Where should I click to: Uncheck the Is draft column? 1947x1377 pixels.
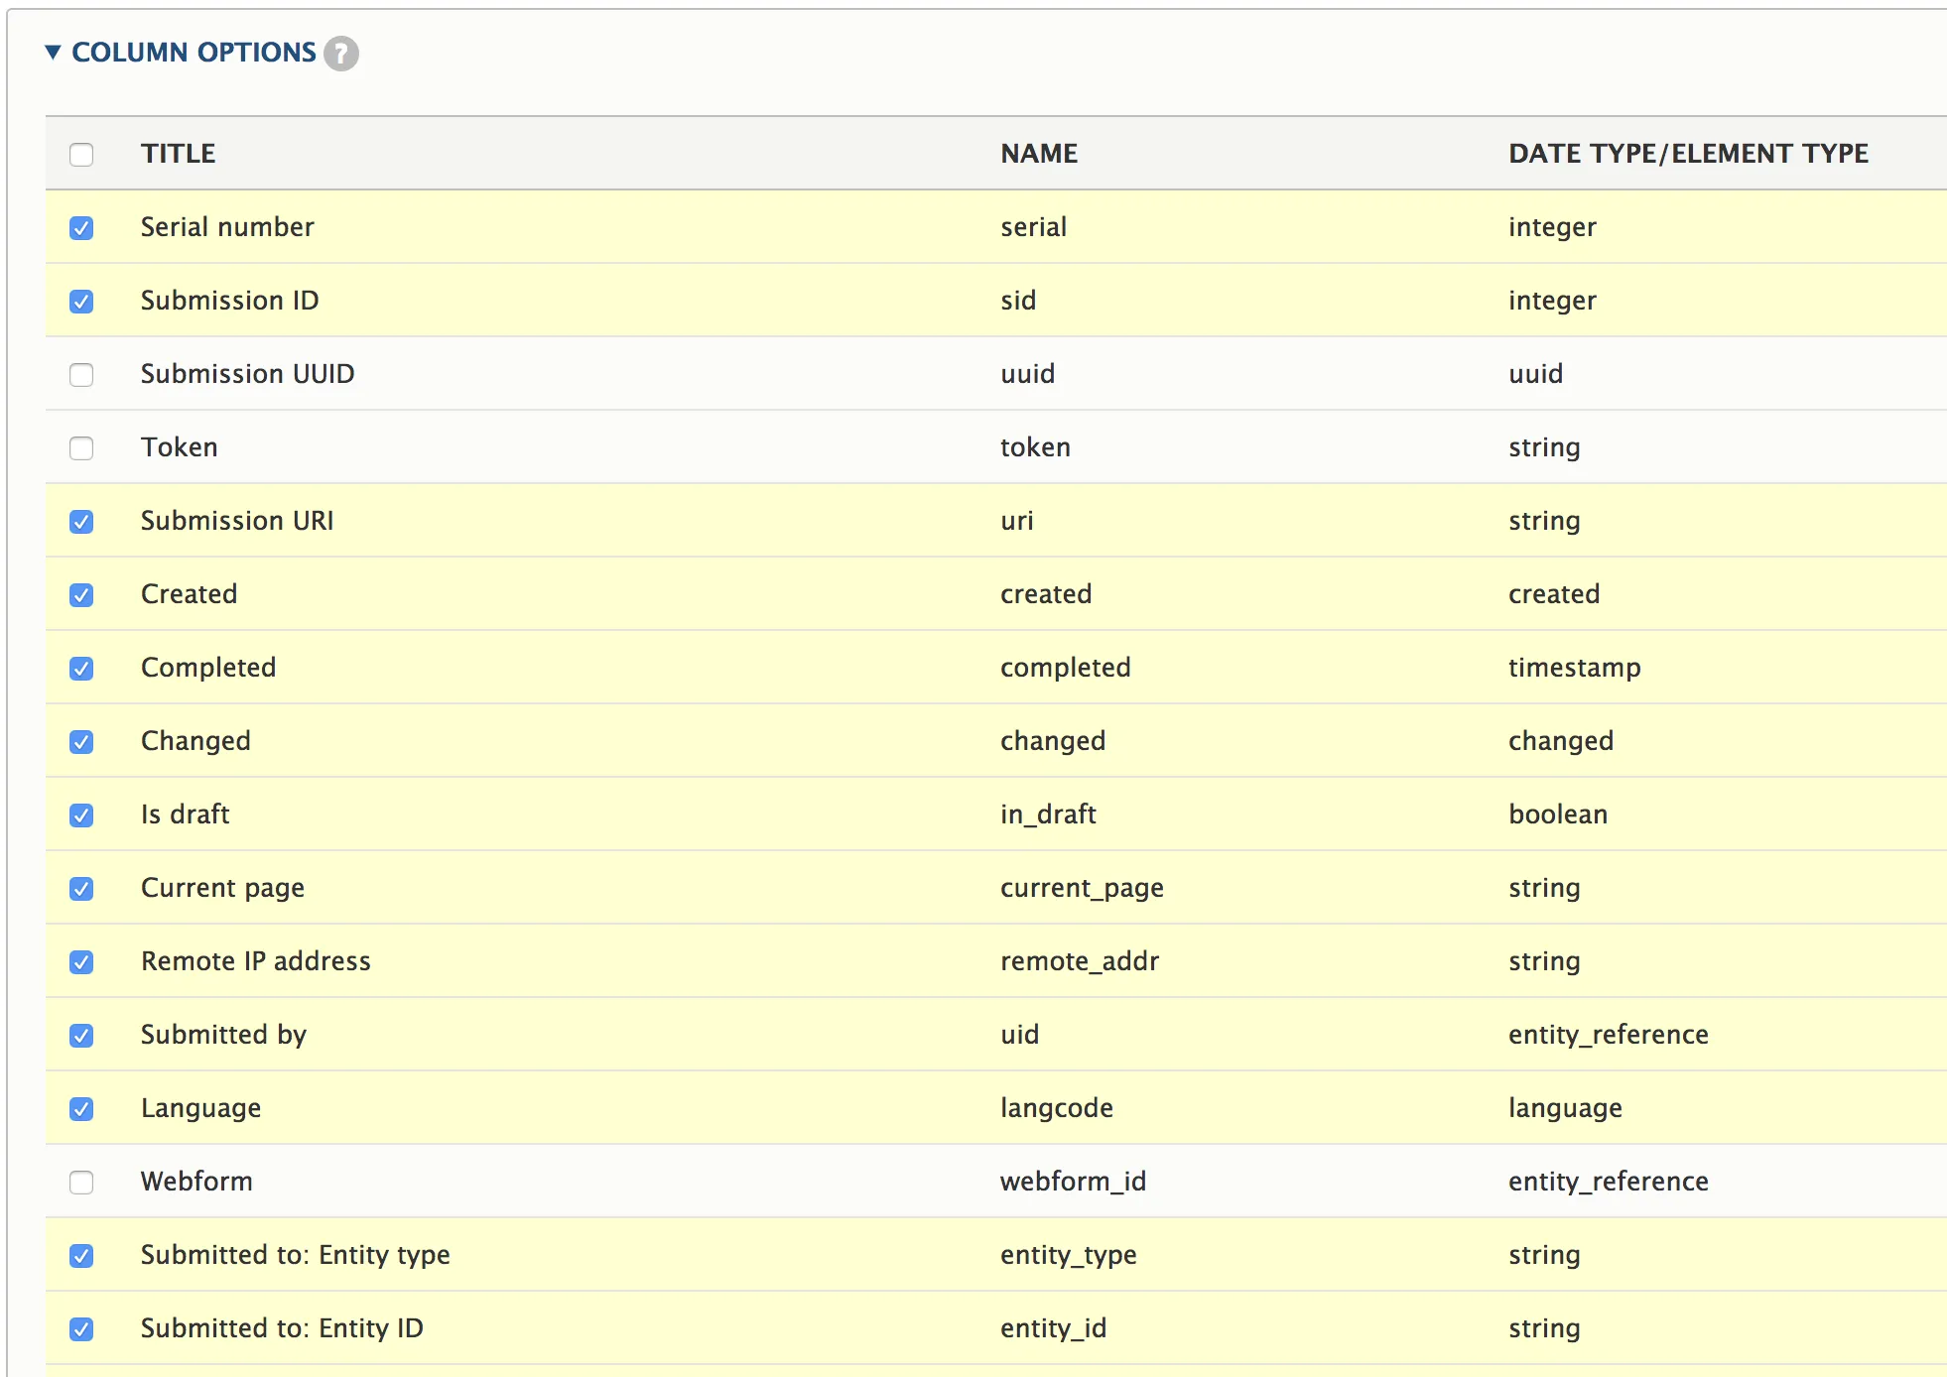[x=81, y=815]
